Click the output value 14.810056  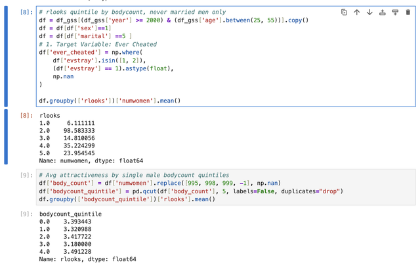click(79, 138)
